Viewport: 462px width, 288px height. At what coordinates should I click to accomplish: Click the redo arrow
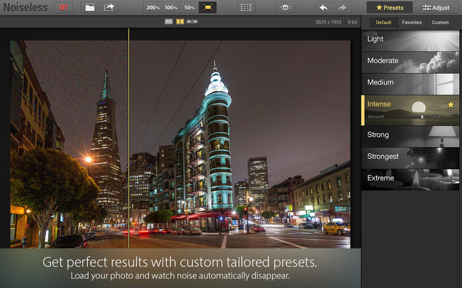[x=342, y=7]
